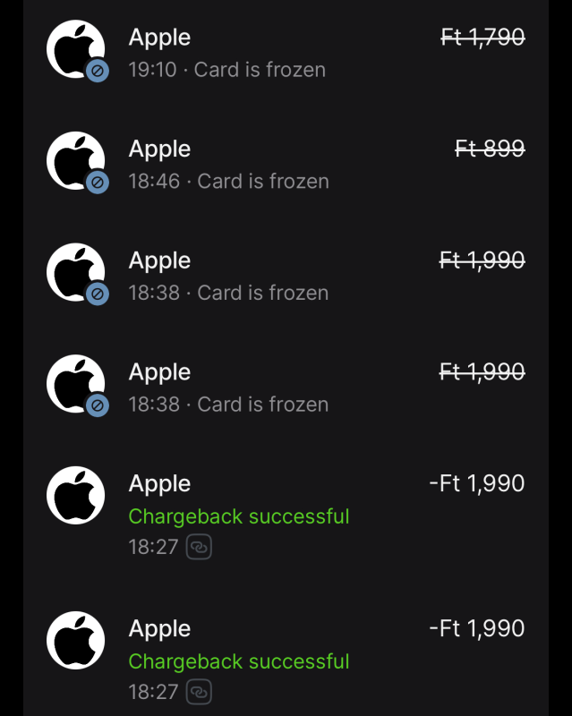Open the Apple title of the 18:46 transaction
The height and width of the screenshot is (716, 572).
click(159, 149)
